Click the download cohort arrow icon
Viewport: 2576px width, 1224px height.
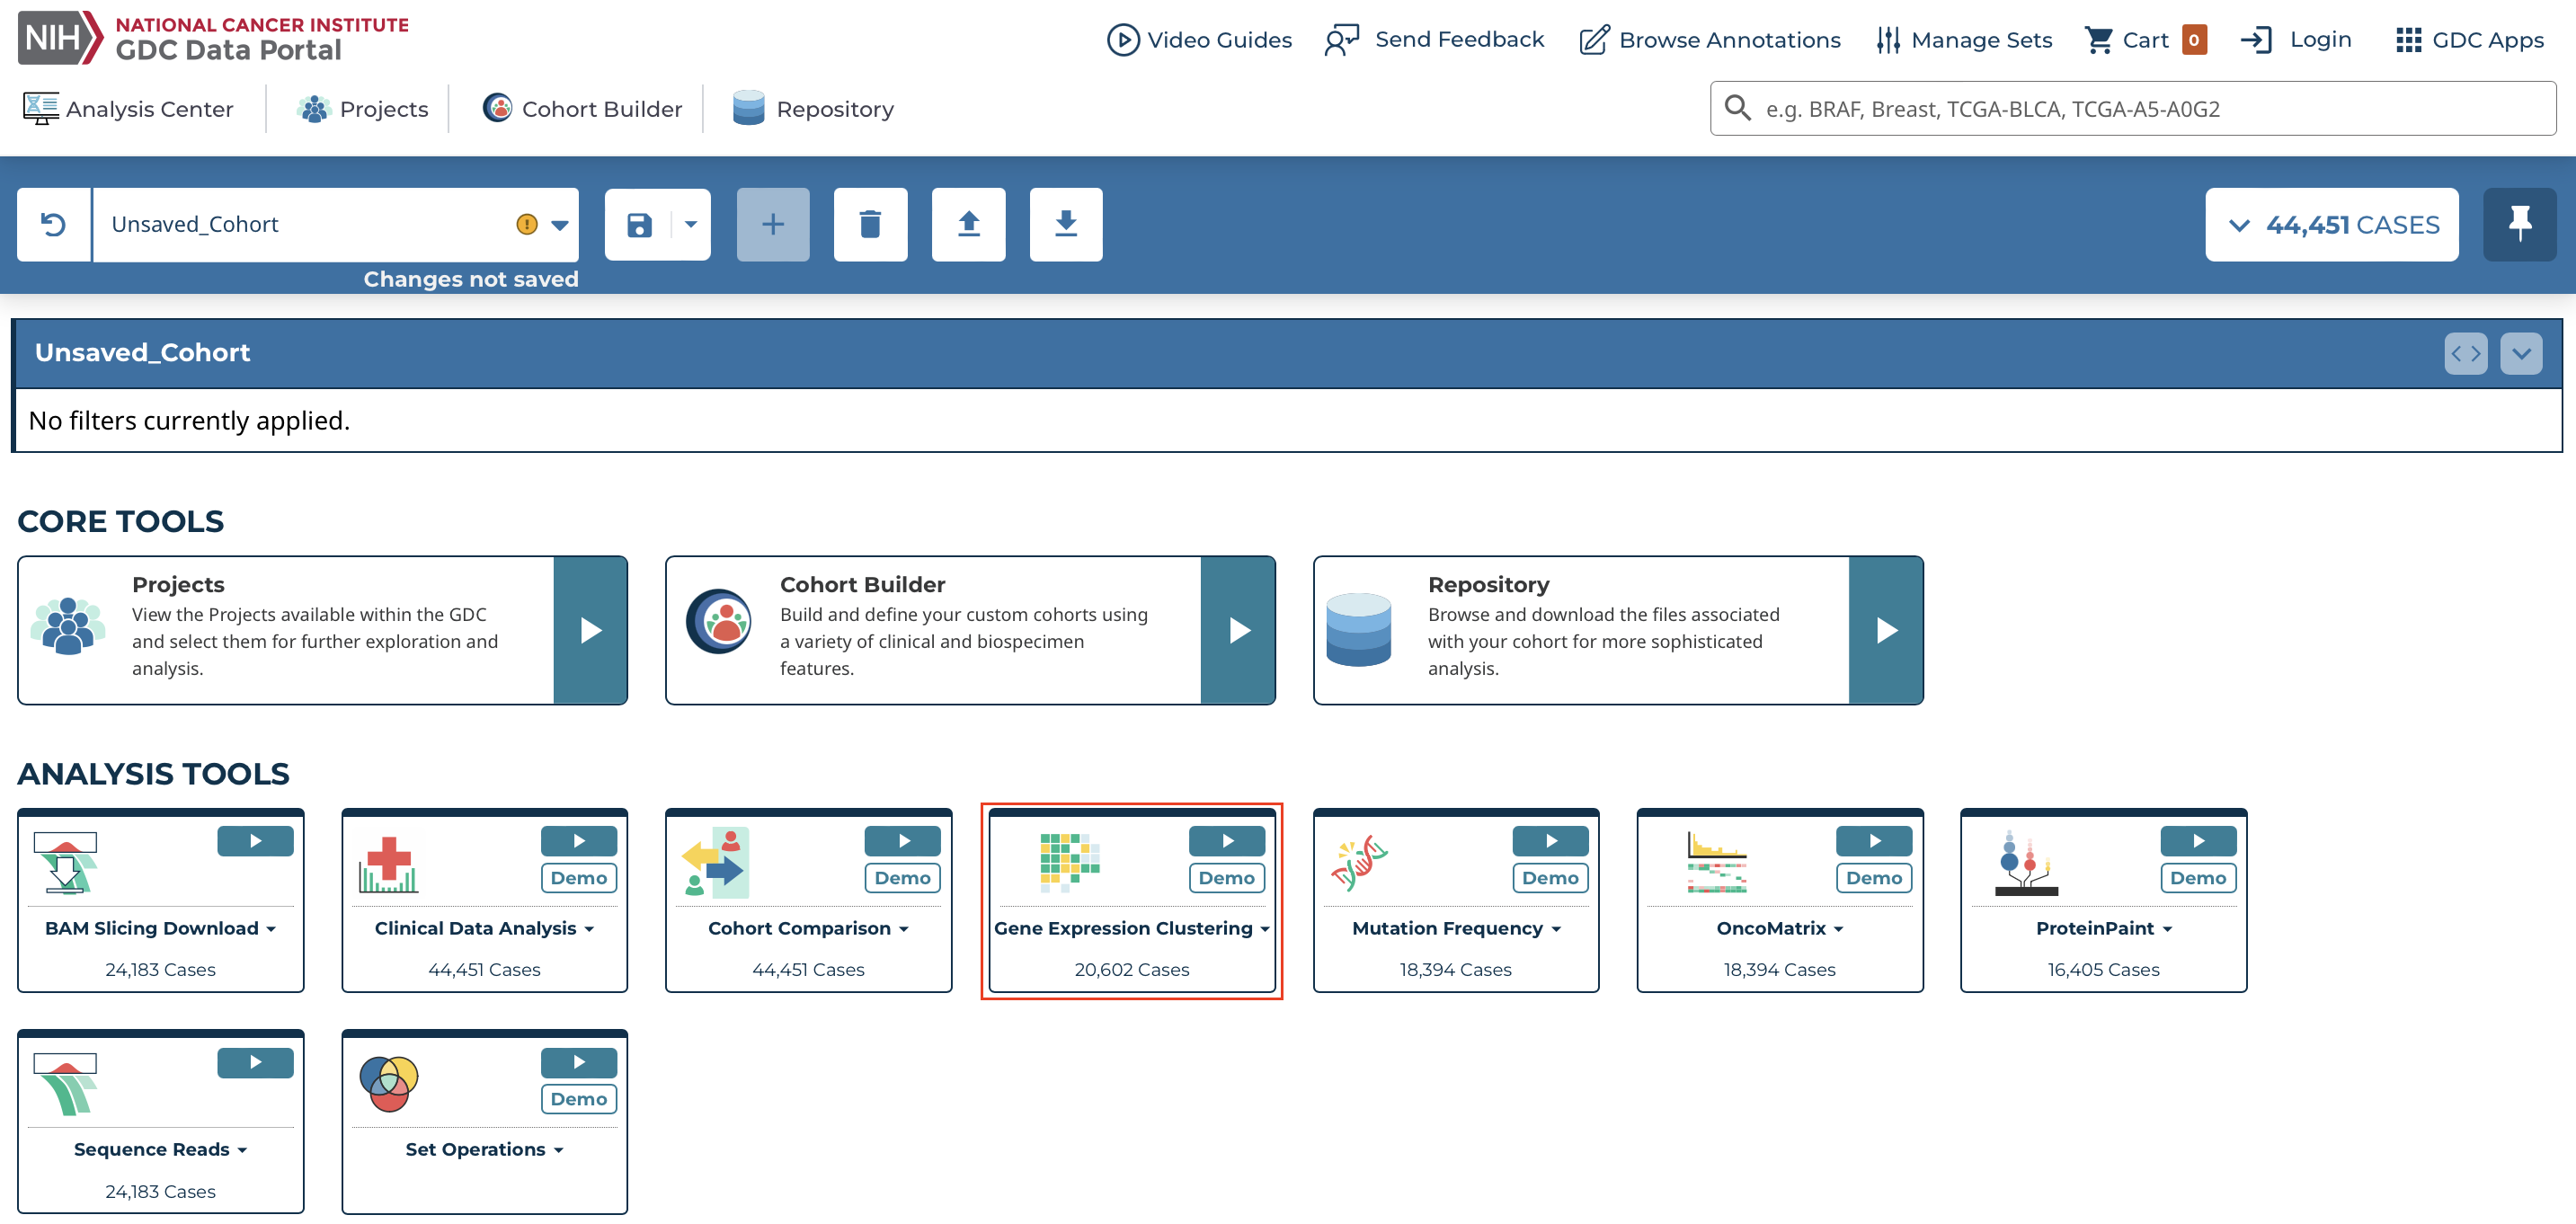[1066, 225]
